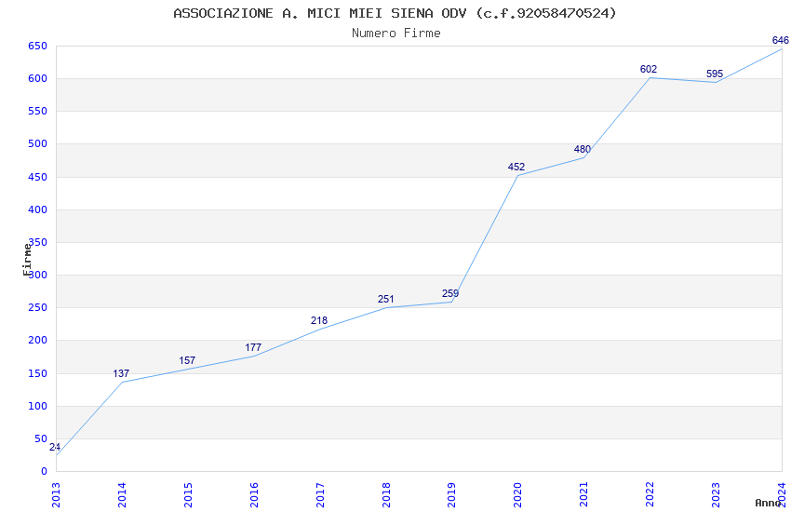Select x-axis year 2015

click(x=188, y=495)
